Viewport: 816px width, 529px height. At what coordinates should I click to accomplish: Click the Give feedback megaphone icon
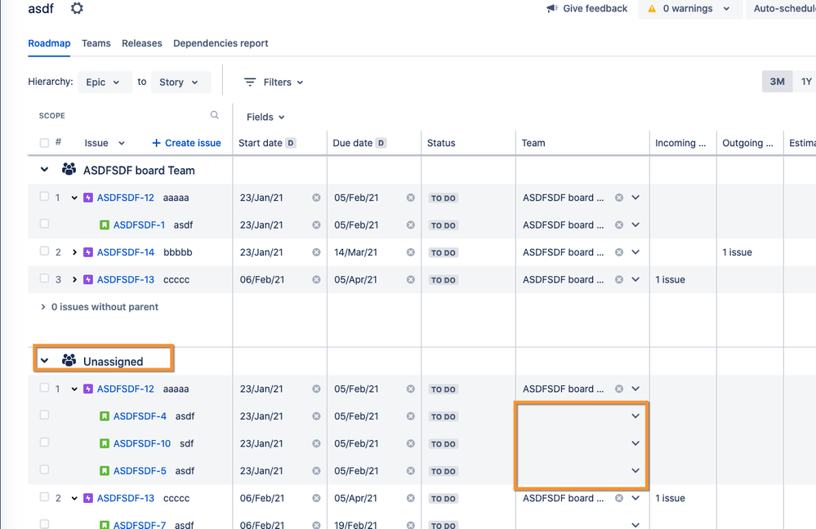click(x=551, y=9)
